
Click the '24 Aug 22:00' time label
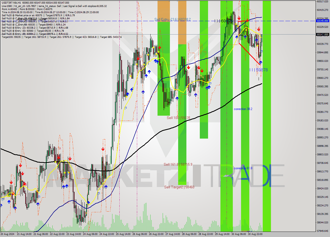107,234
